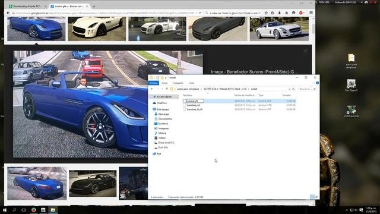Viewport: 380px width, 214px height.
Task: Launch the OpenIV desktop shortcut
Action: point(351,86)
